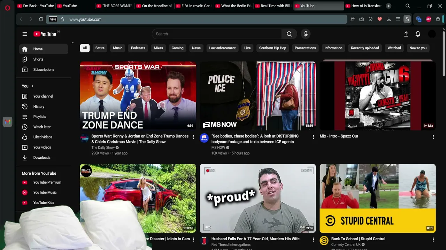The width and height of the screenshot is (446, 250).
Task: Filter videos by Podcasts
Action: pyautogui.click(x=138, y=48)
